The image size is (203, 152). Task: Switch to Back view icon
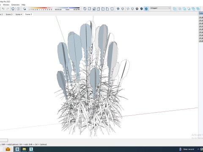(103, 9)
